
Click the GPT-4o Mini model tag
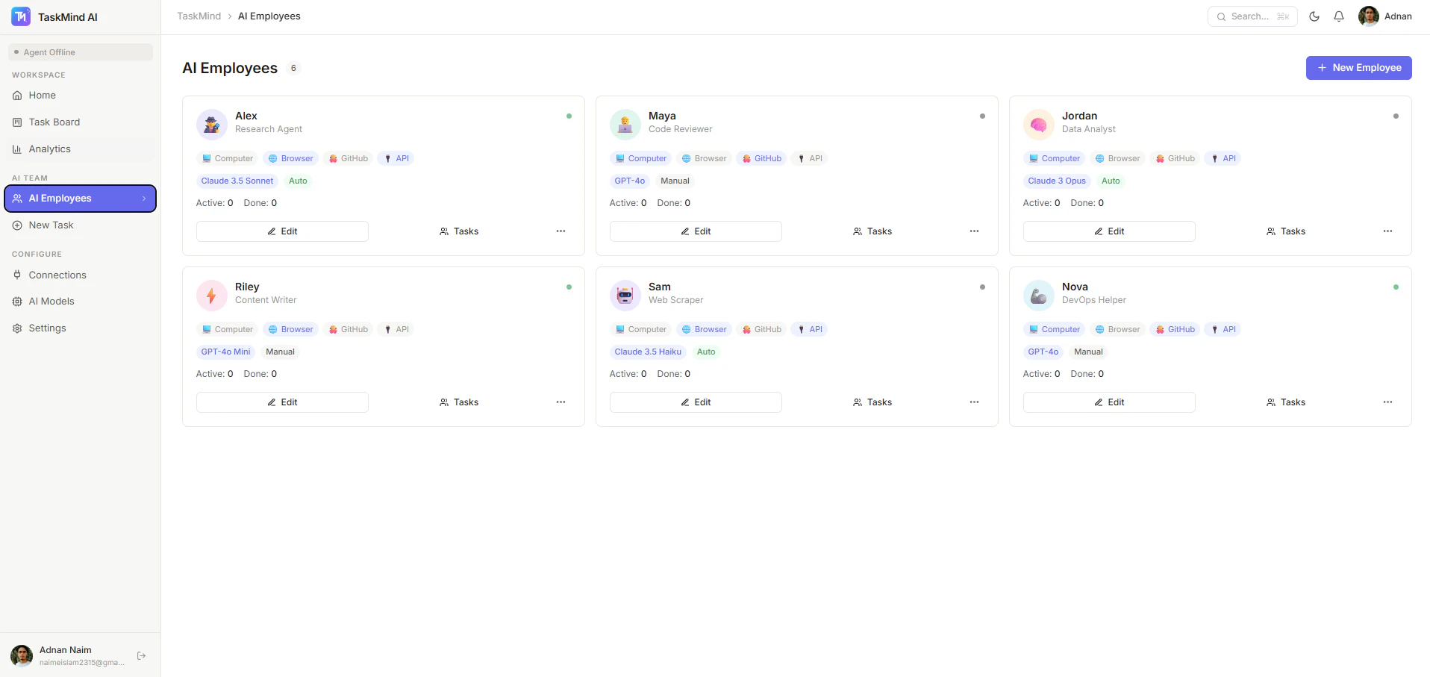(226, 352)
